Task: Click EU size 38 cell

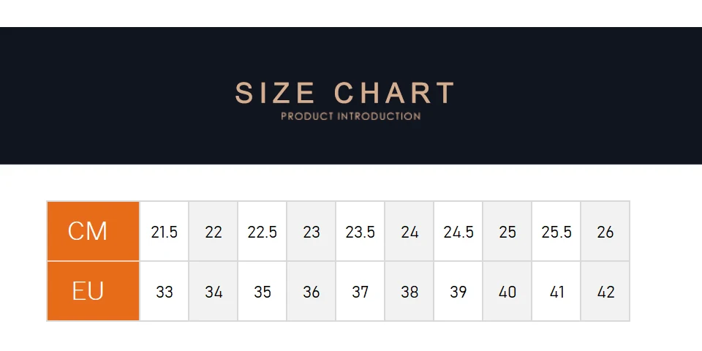Action: (409, 292)
